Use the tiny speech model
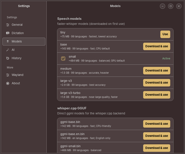 165,34
